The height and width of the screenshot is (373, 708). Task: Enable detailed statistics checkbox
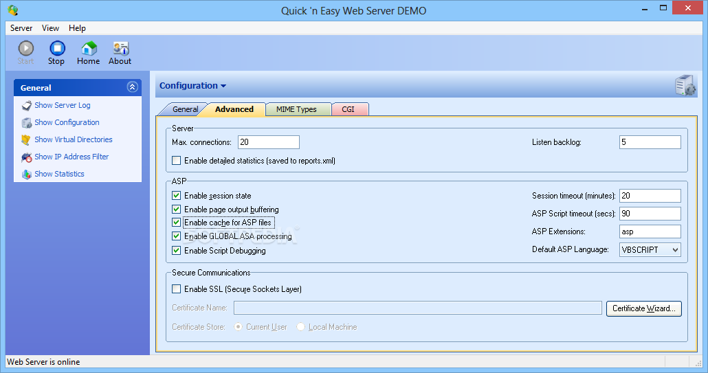coord(177,161)
